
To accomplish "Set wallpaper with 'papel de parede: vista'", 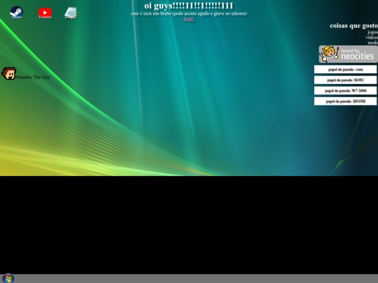I will click(345, 69).
